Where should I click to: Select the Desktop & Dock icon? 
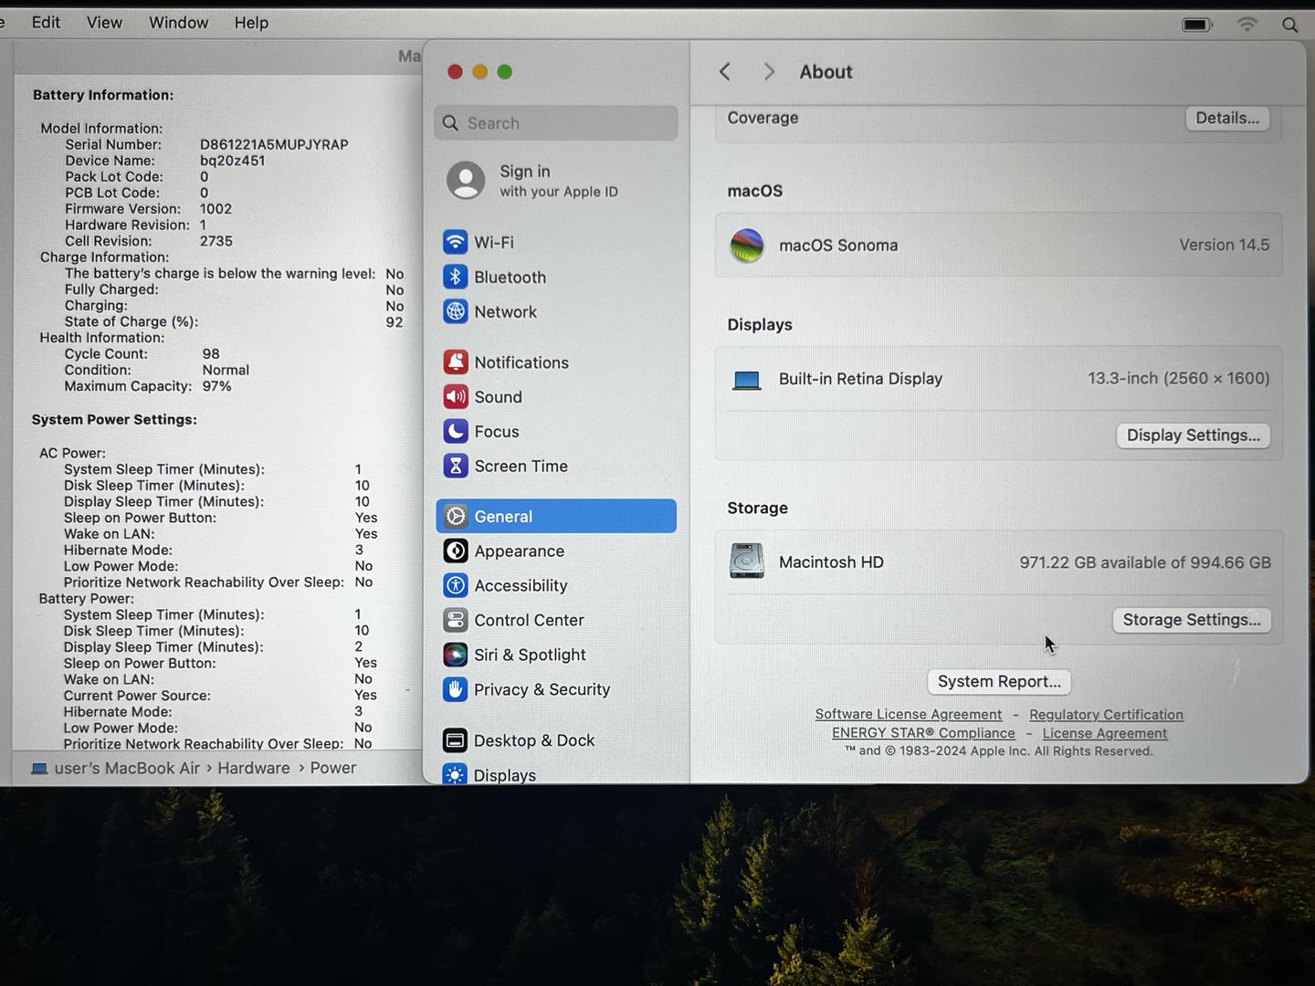click(455, 740)
